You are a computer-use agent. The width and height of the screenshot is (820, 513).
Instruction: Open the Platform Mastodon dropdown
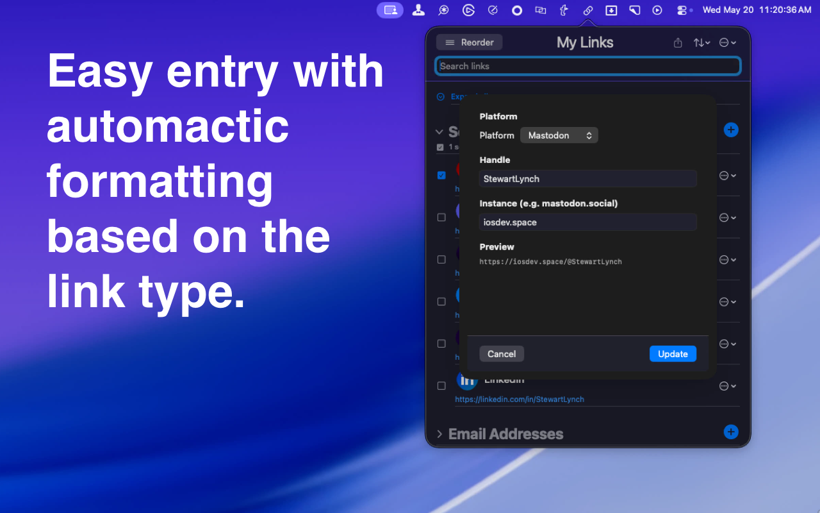pyautogui.click(x=559, y=135)
